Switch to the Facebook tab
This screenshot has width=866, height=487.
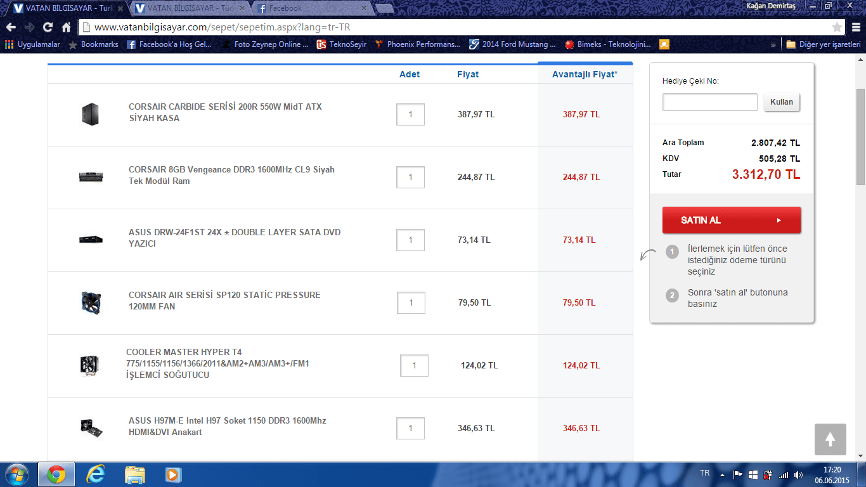[311, 8]
